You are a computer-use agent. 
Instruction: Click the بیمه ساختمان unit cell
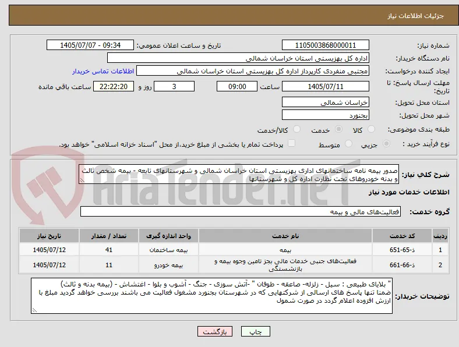click(168, 250)
